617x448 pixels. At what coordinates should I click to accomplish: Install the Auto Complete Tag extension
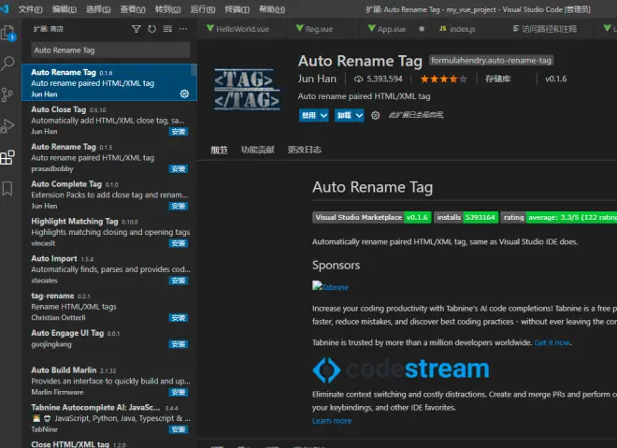coord(179,206)
